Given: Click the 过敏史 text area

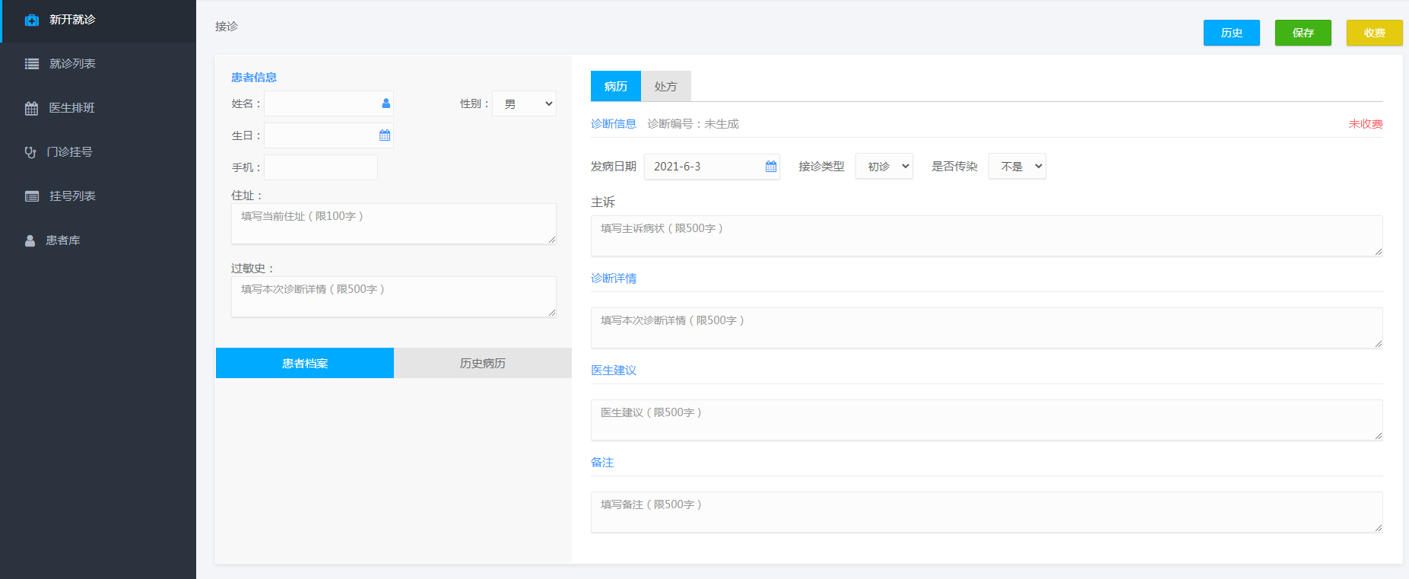Looking at the screenshot, I should coord(394,297).
